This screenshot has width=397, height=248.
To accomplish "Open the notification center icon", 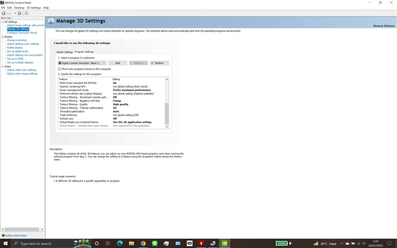I will 389,244.
